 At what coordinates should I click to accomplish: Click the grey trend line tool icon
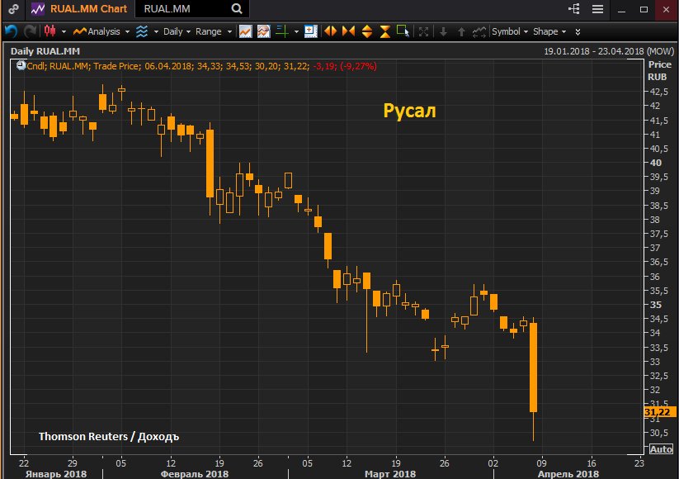(479, 31)
